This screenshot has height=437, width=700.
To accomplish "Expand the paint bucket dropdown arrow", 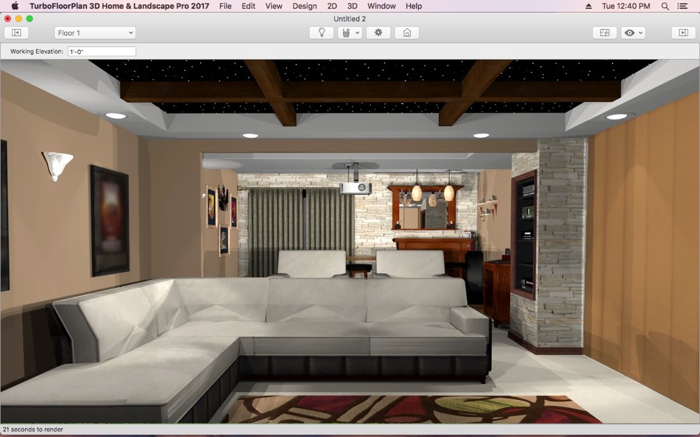I will coord(357,32).
